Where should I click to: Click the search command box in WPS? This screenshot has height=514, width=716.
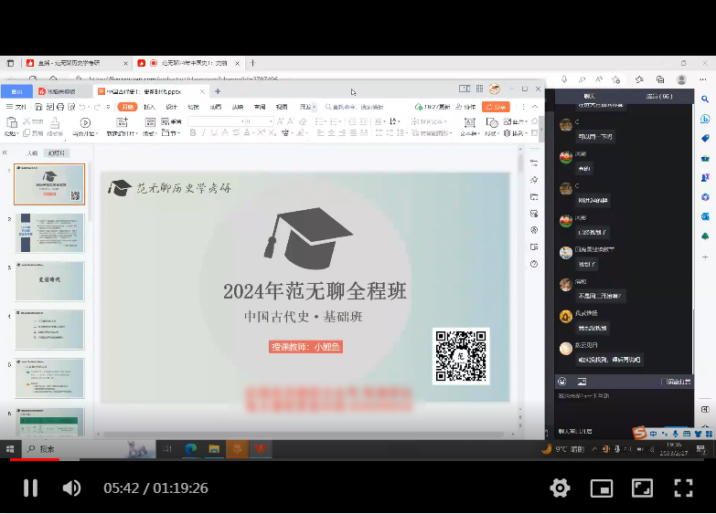(x=355, y=107)
